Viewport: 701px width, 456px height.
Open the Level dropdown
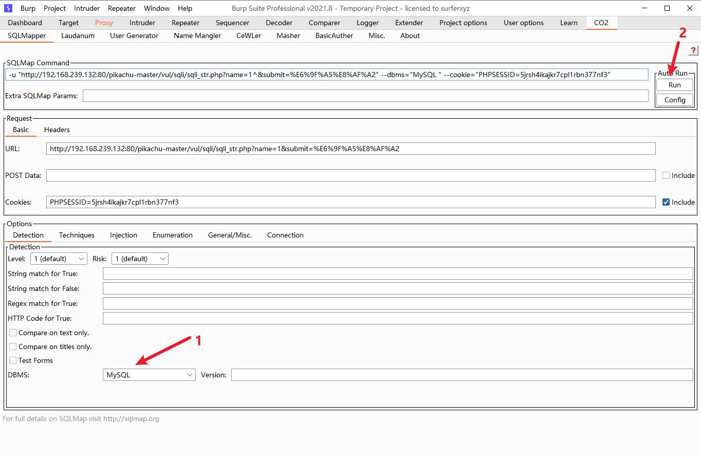coord(59,259)
